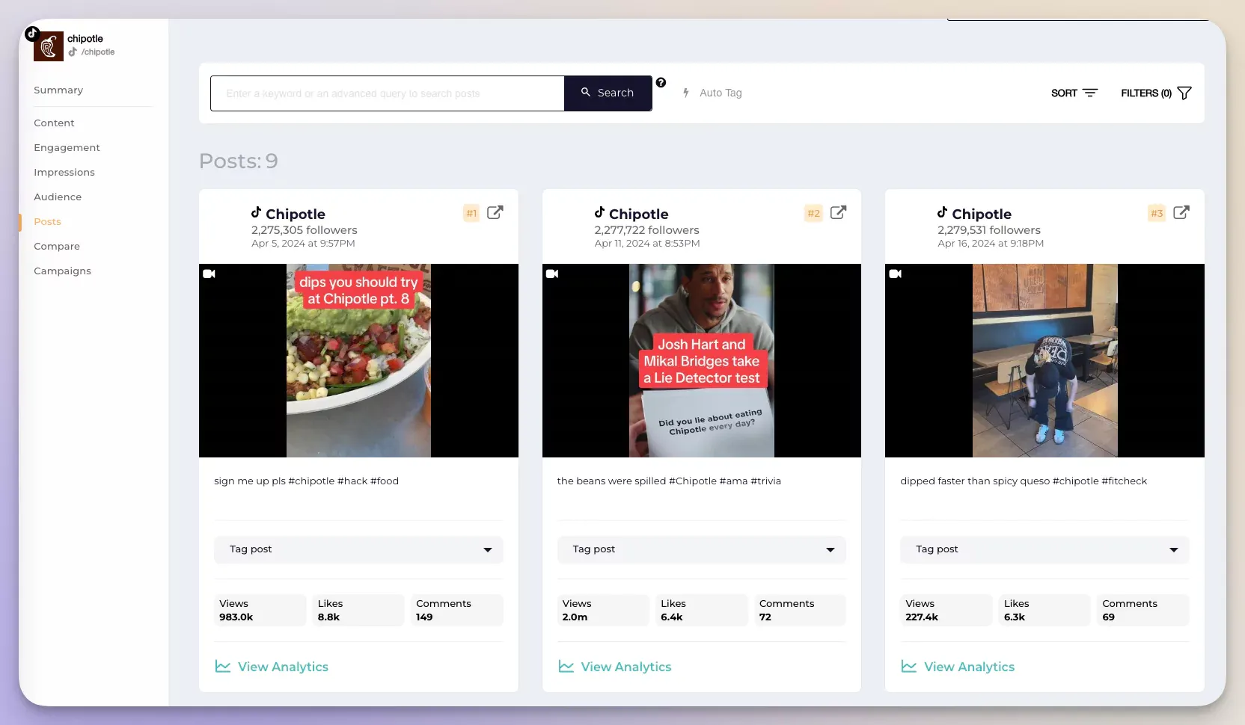Image resolution: width=1245 pixels, height=725 pixels.
Task: Click the Filters funnel icon
Action: coord(1184,93)
